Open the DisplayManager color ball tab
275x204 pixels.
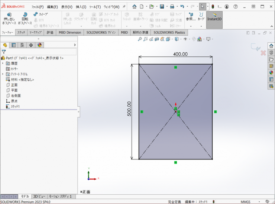click(40, 45)
